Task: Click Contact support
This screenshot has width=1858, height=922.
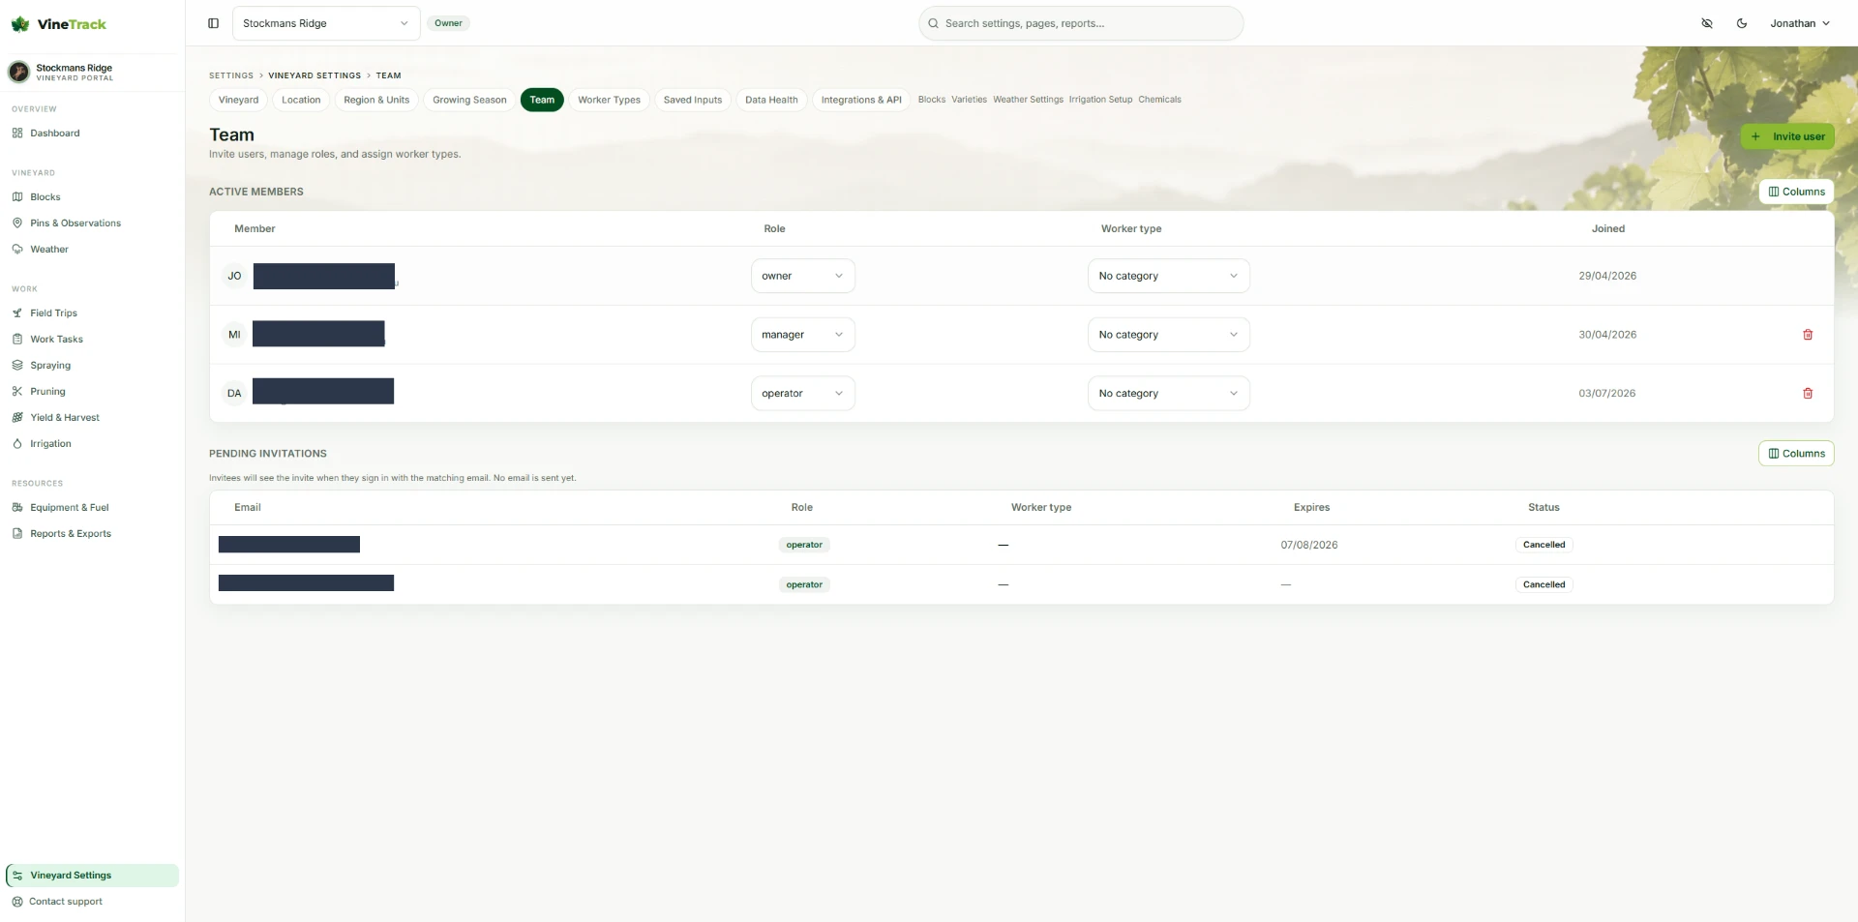Action: [91, 902]
